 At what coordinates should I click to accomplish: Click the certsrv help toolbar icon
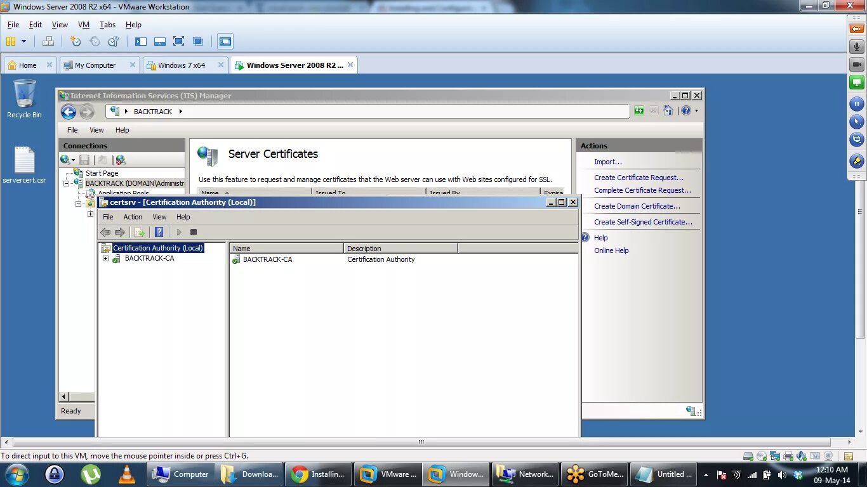159,232
